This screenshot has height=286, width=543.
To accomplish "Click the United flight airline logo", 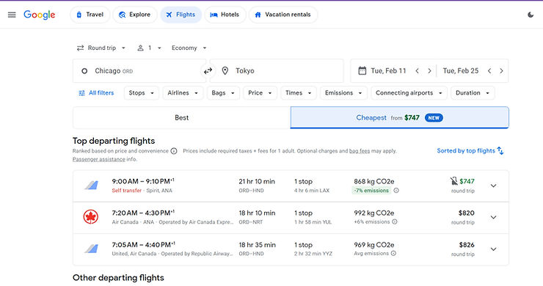I will coord(92,249).
